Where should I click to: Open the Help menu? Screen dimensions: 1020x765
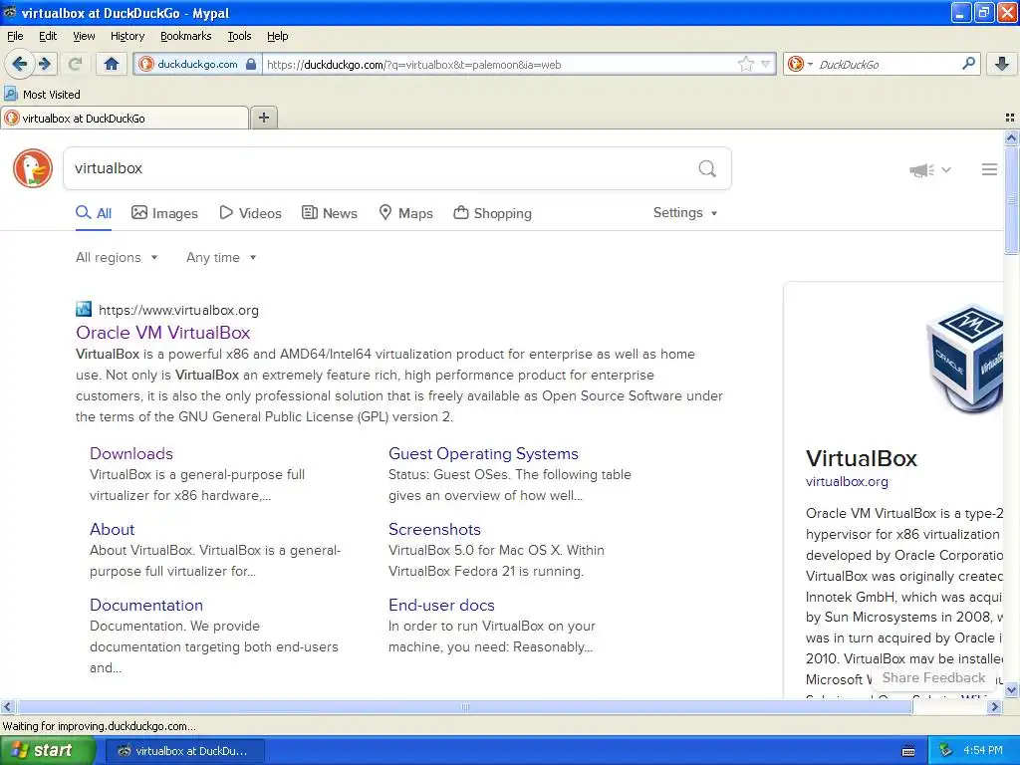click(x=277, y=36)
